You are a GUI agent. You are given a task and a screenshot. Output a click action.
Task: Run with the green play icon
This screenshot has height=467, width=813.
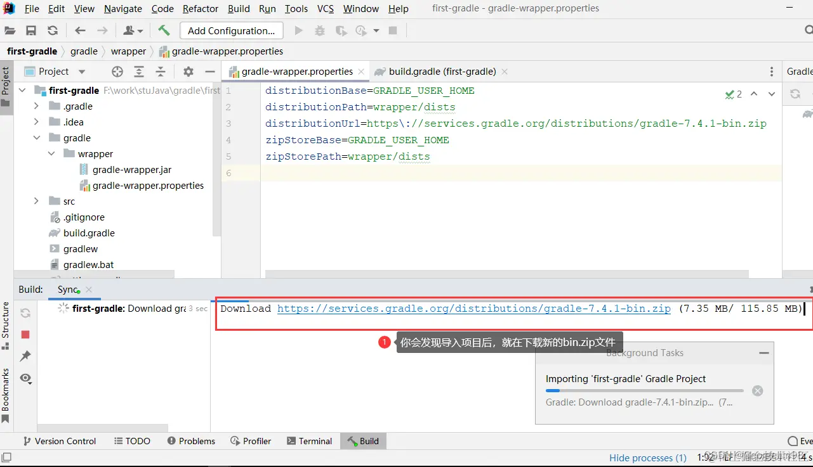299,30
